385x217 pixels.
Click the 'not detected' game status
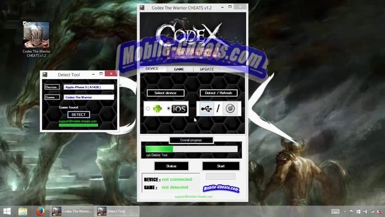point(175,187)
